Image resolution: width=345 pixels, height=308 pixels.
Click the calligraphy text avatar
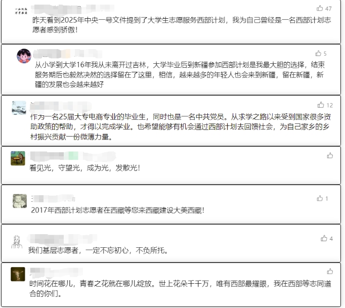coord(21,11)
